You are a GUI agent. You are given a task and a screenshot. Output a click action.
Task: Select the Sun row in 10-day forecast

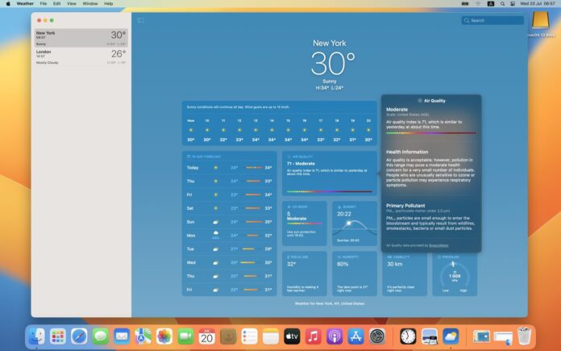pyautogui.click(x=230, y=222)
